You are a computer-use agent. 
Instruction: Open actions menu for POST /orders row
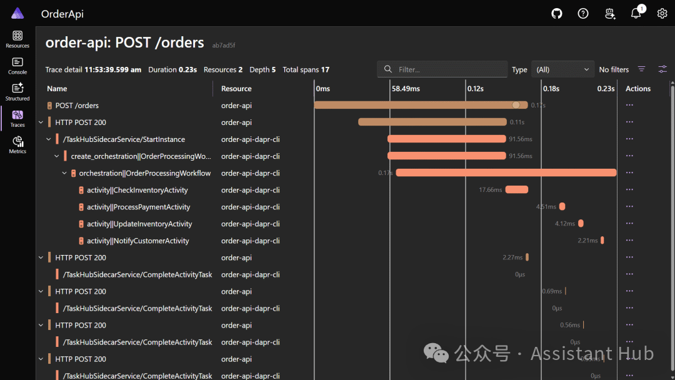(629, 106)
